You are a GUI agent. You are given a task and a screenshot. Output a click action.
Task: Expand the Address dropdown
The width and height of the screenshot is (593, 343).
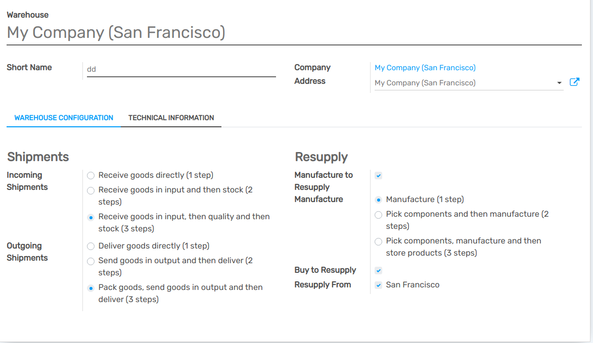click(x=559, y=82)
